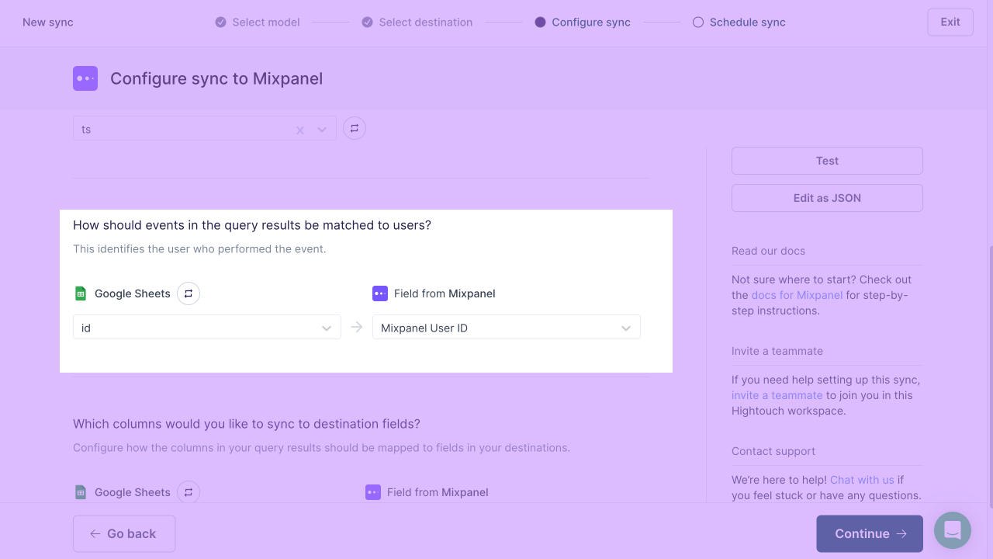Click Mixpanel icon in destination fields section
Screen dimensions: 993x559
coord(373,492)
